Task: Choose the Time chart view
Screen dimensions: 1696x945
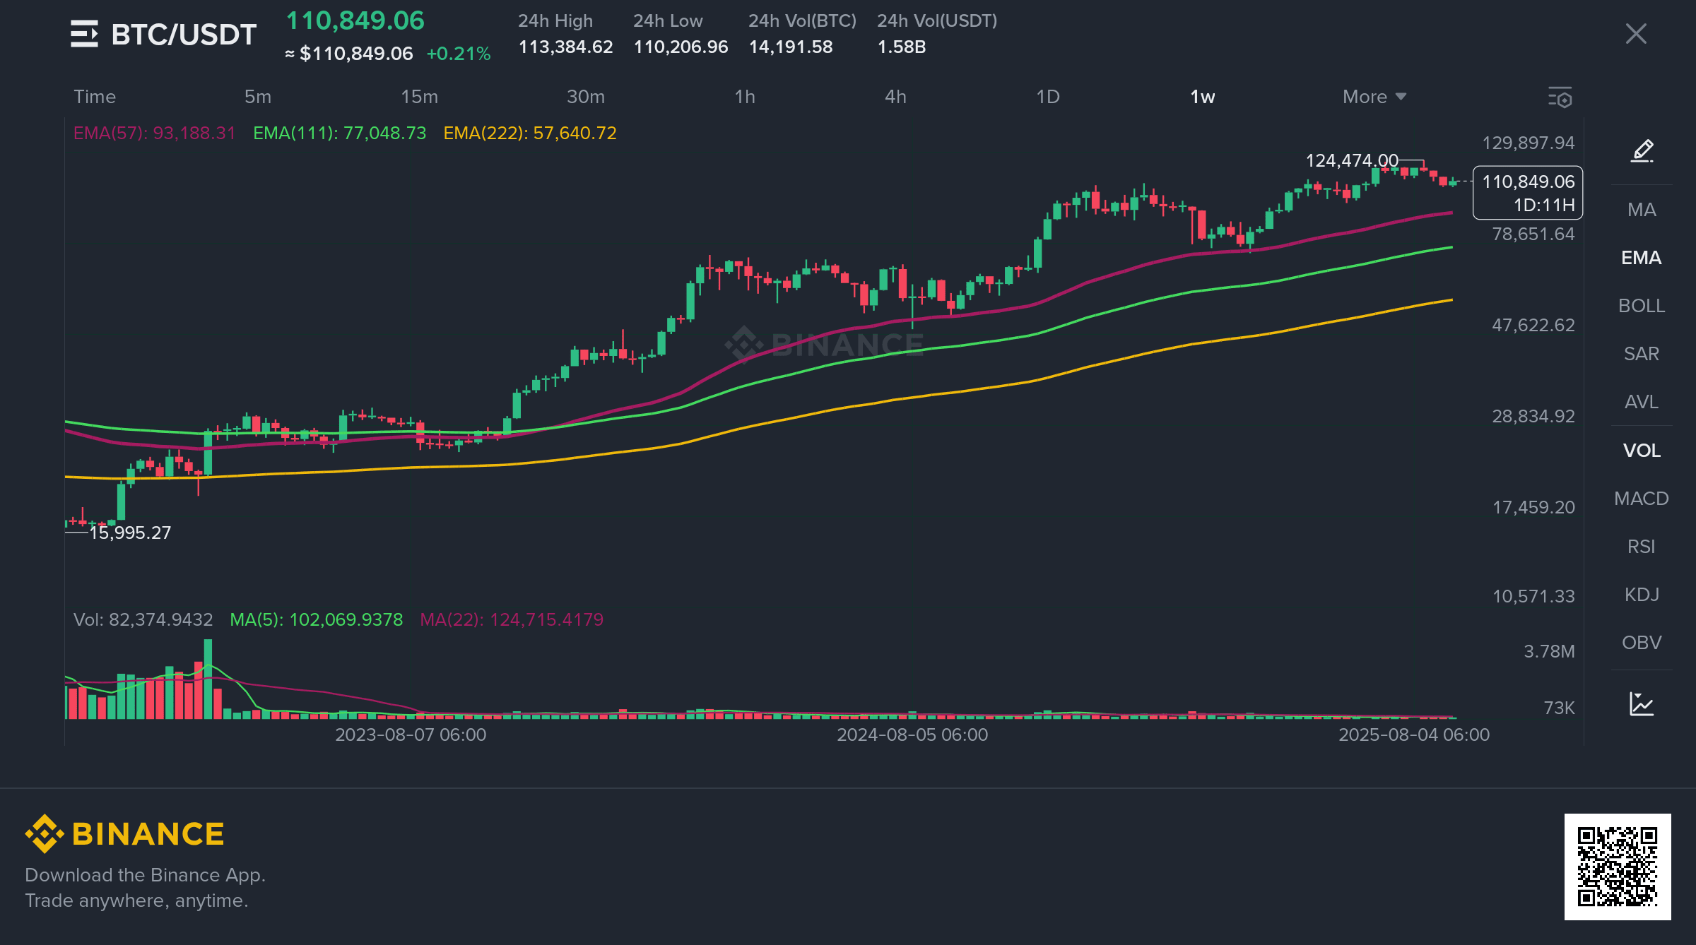Action: point(95,97)
